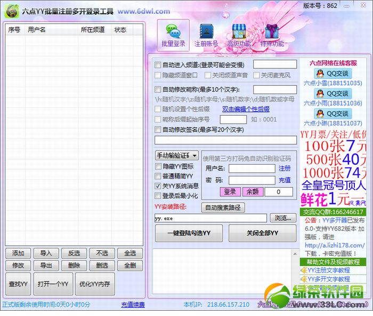Click the pink 登录 button

pyautogui.click(x=230, y=191)
